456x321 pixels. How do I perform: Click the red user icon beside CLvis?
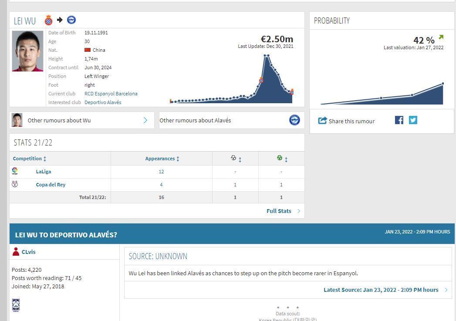[16, 251]
